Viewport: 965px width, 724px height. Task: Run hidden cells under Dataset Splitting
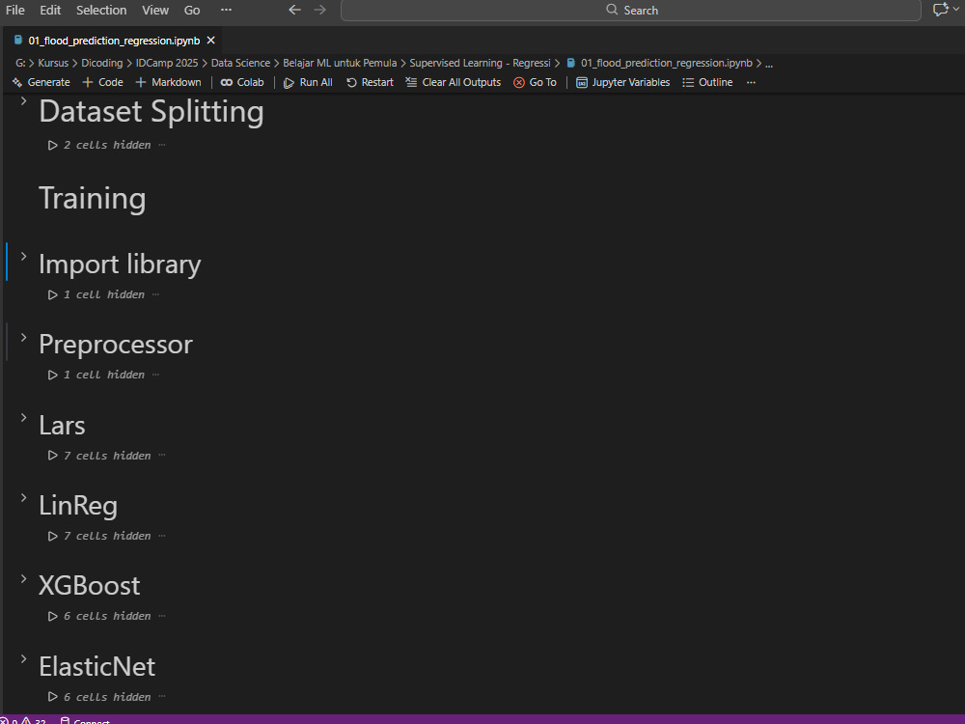coord(53,146)
